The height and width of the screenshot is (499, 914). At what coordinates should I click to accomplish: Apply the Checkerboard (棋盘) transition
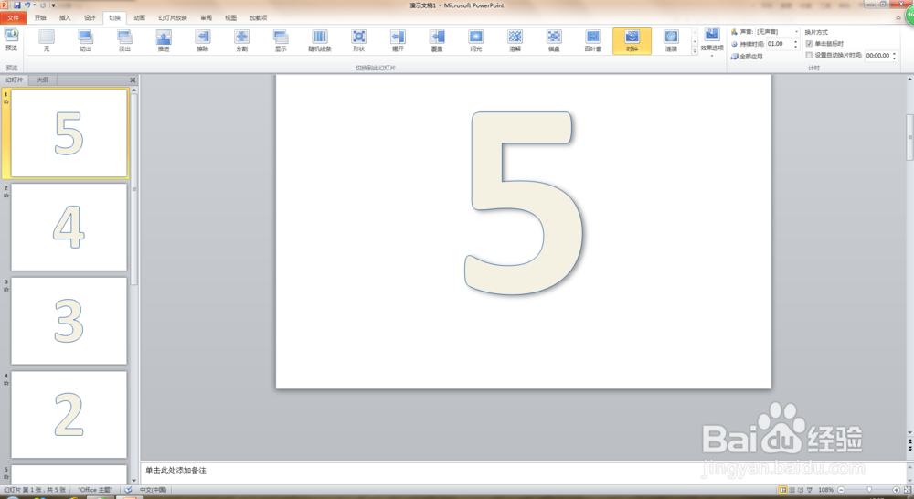(x=555, y=40)
